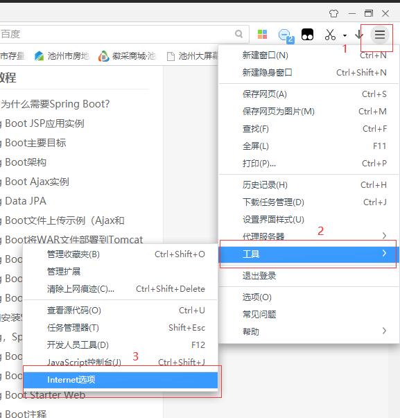Open the 池州市房地 bookmark
Image resolution: width=400 pixels, height=418 pixels.
click(x=62, y=56)
